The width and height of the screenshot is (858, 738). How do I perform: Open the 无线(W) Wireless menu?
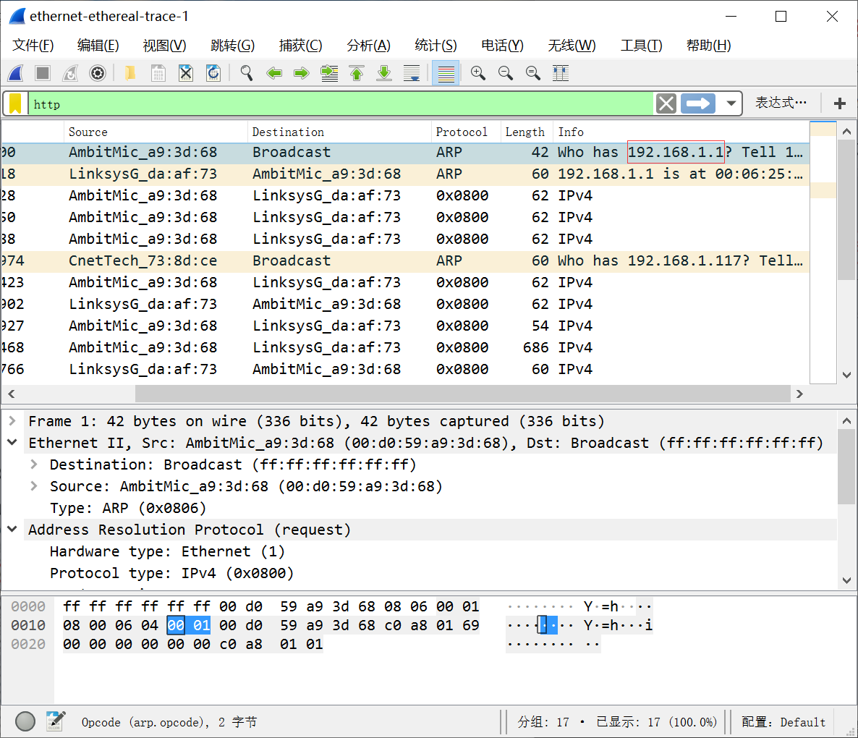pos(572,46)
